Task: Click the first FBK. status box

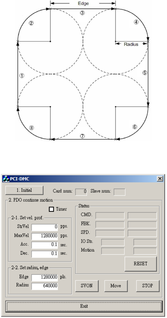Action: point(110,224)
